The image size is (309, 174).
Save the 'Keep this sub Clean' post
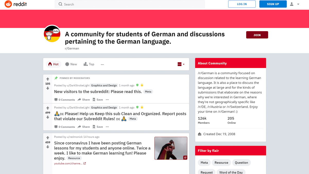pyautogui.click(x=98, y=127)
